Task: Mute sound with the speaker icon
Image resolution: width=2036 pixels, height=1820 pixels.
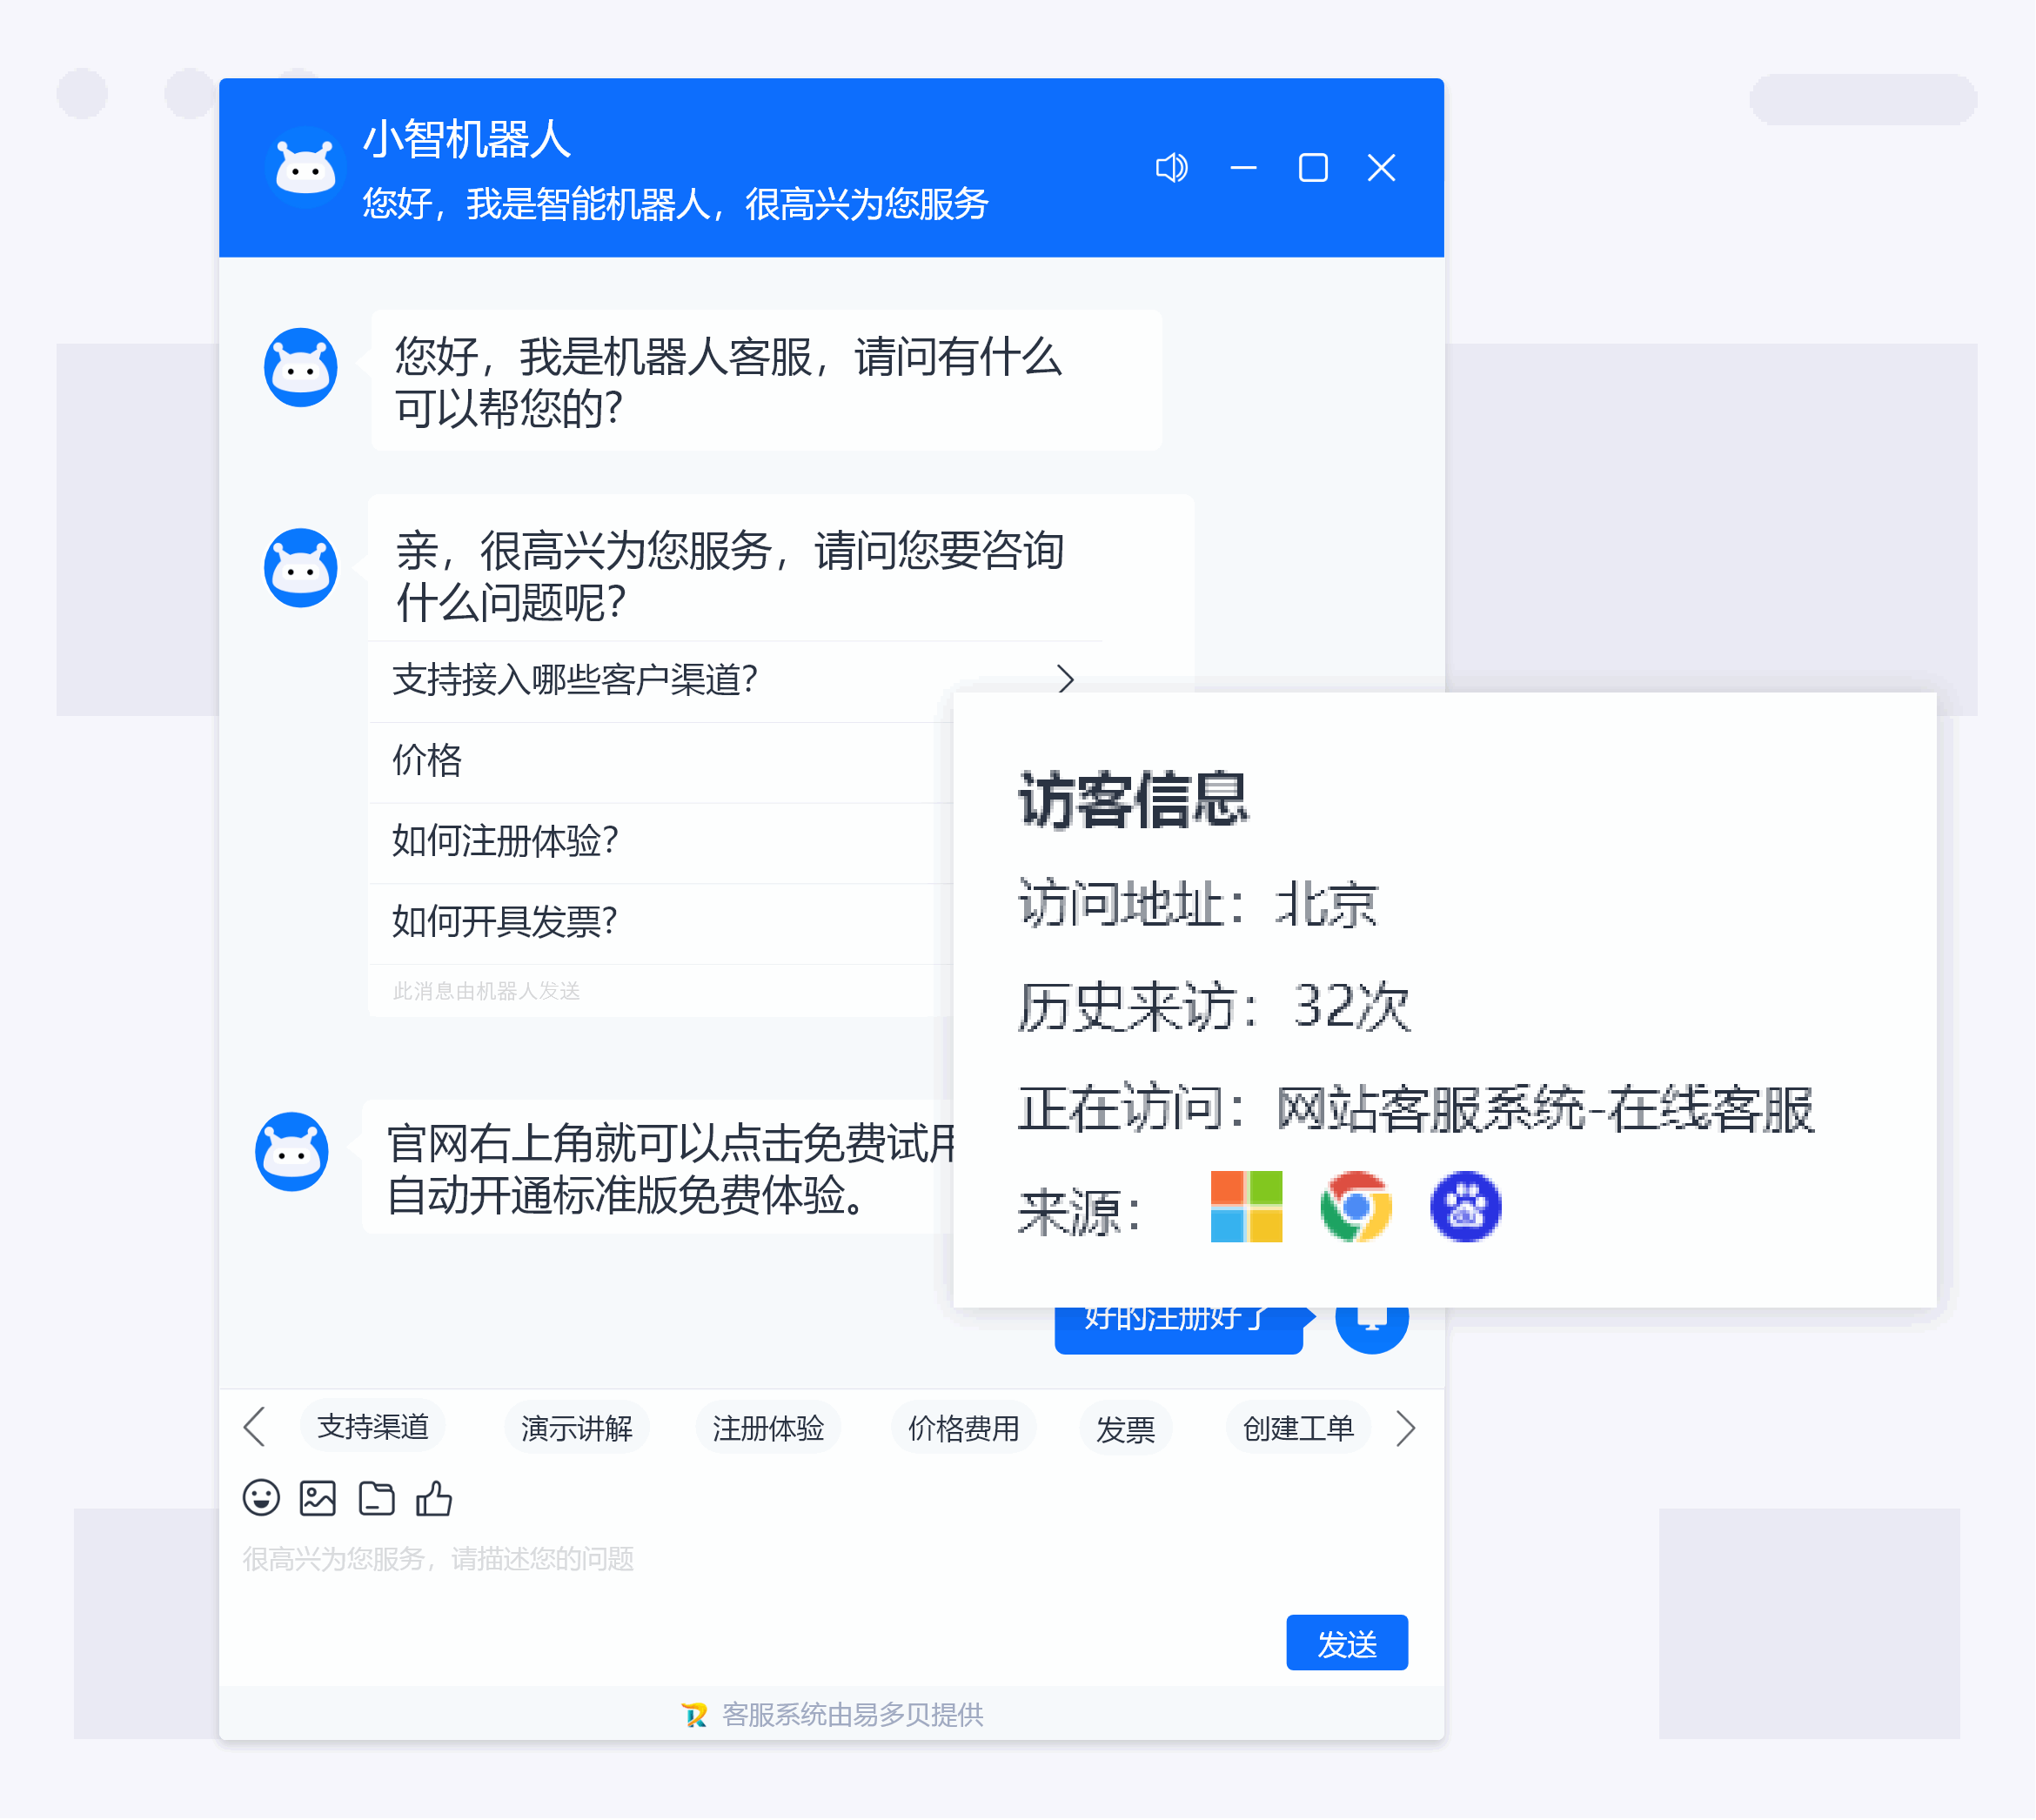Action: click(x=1171, y=168)
